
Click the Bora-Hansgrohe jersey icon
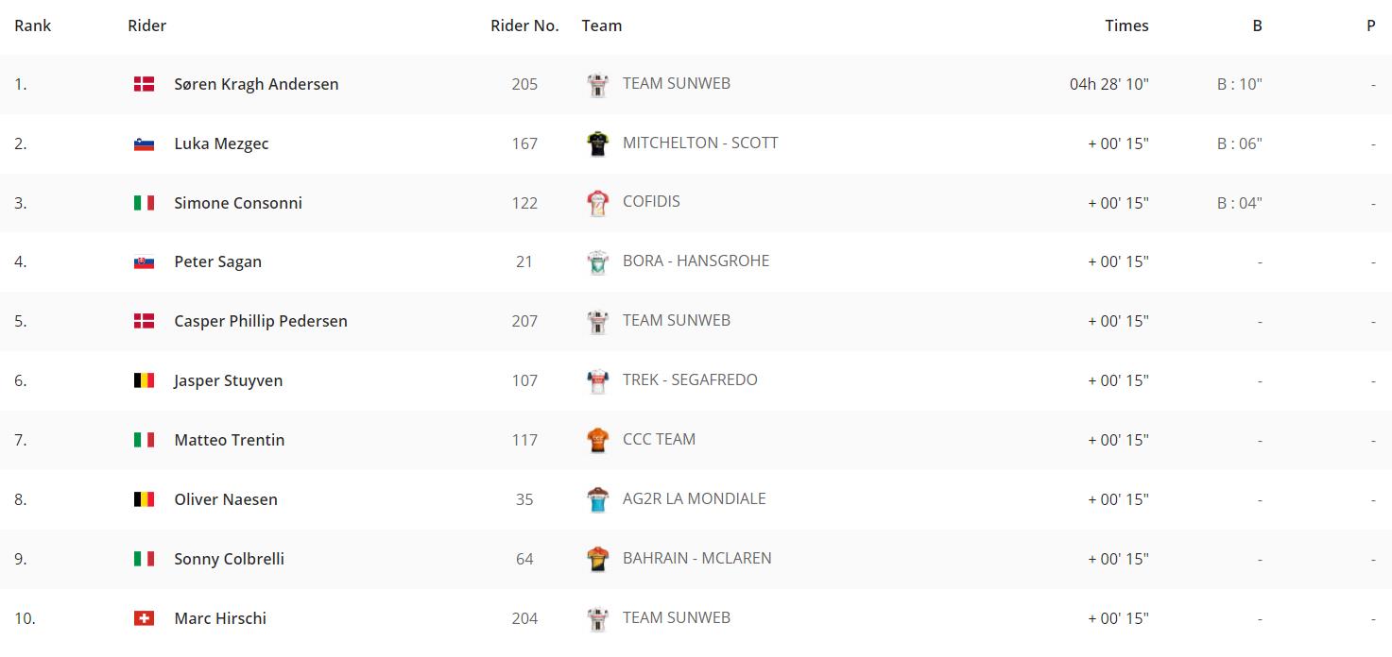tap(597, 261)
